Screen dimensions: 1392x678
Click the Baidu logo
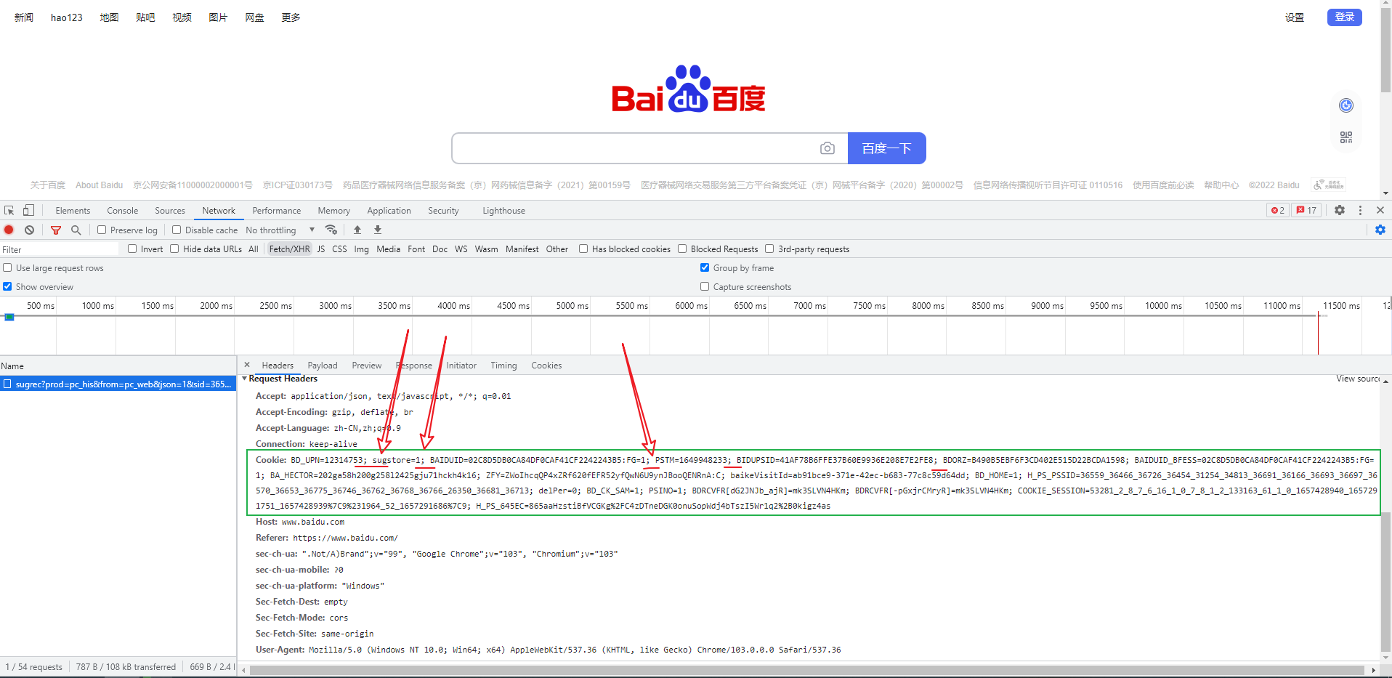[688, 89]
